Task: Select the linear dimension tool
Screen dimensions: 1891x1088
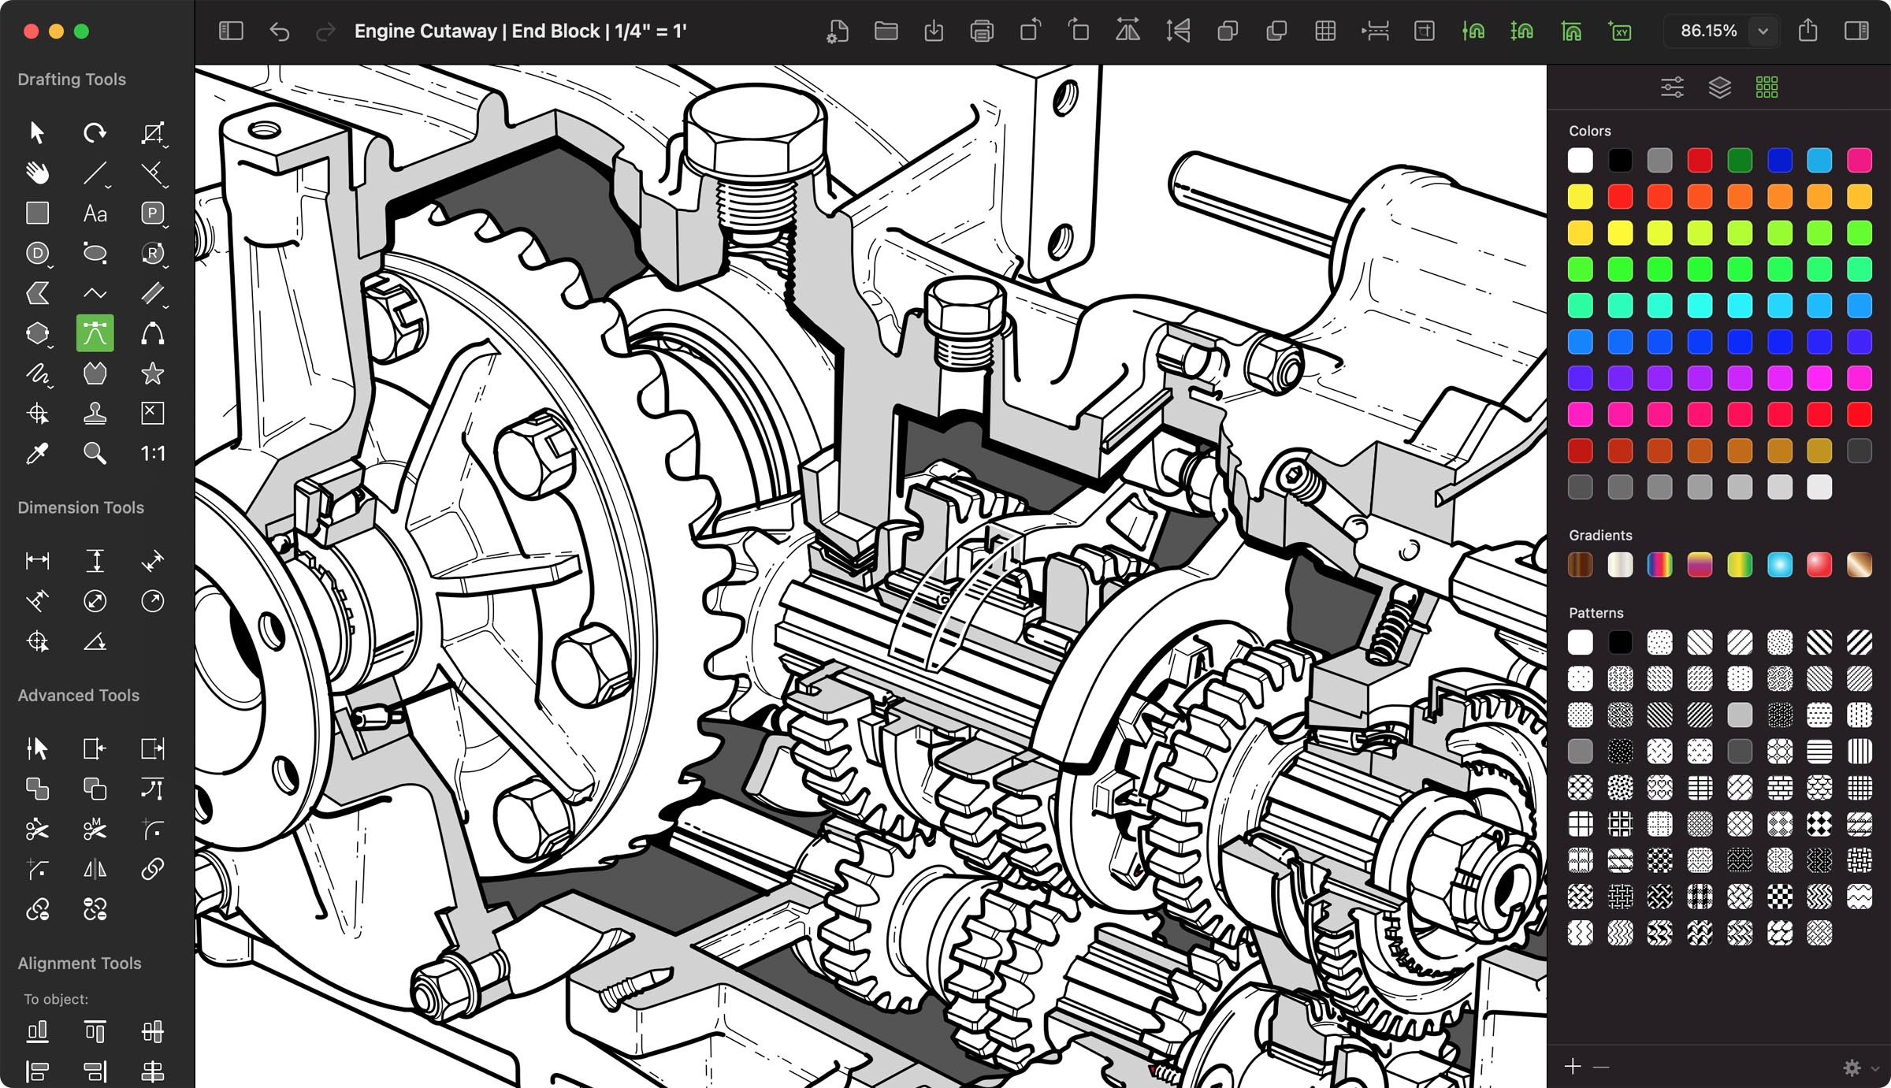Action: coord(37,560)
